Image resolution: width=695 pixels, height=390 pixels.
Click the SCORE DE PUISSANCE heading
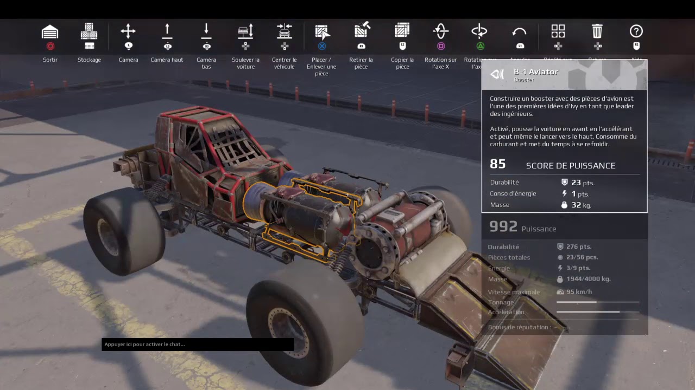[x=571, y=166]
